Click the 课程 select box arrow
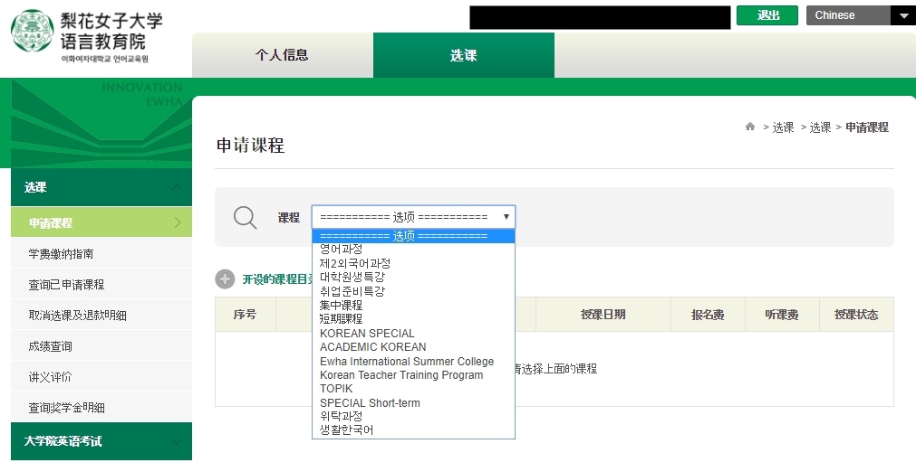 point(506,217)
